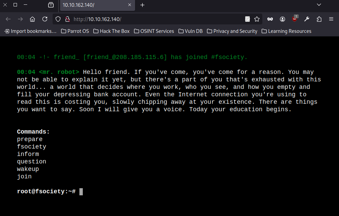Reload the current page

click(x=45, y=19)
